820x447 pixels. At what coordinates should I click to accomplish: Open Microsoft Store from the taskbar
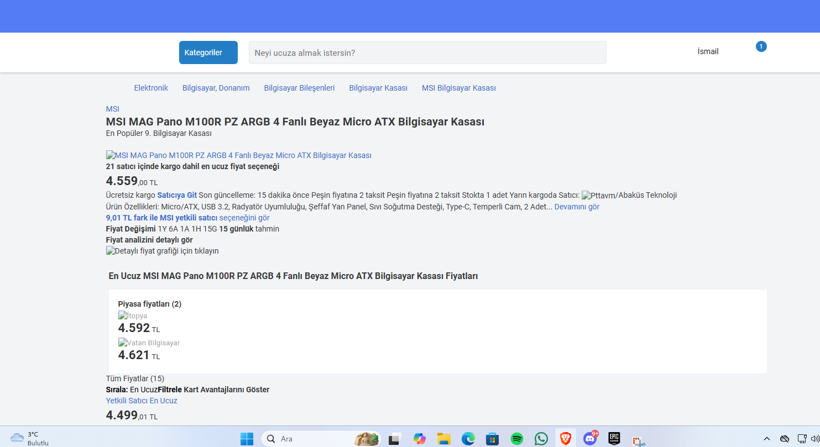493,439
